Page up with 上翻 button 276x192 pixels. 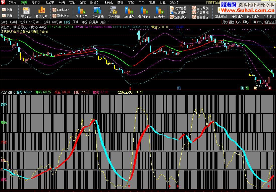[x=7, y=10]
